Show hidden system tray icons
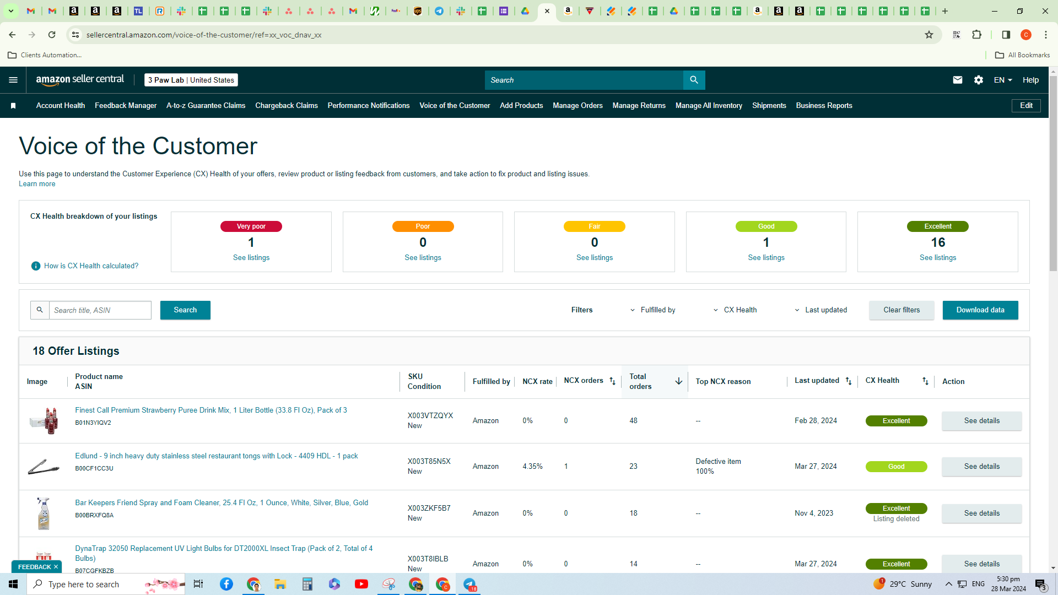This screenshot has width=1058, height=595. point(948,584)
